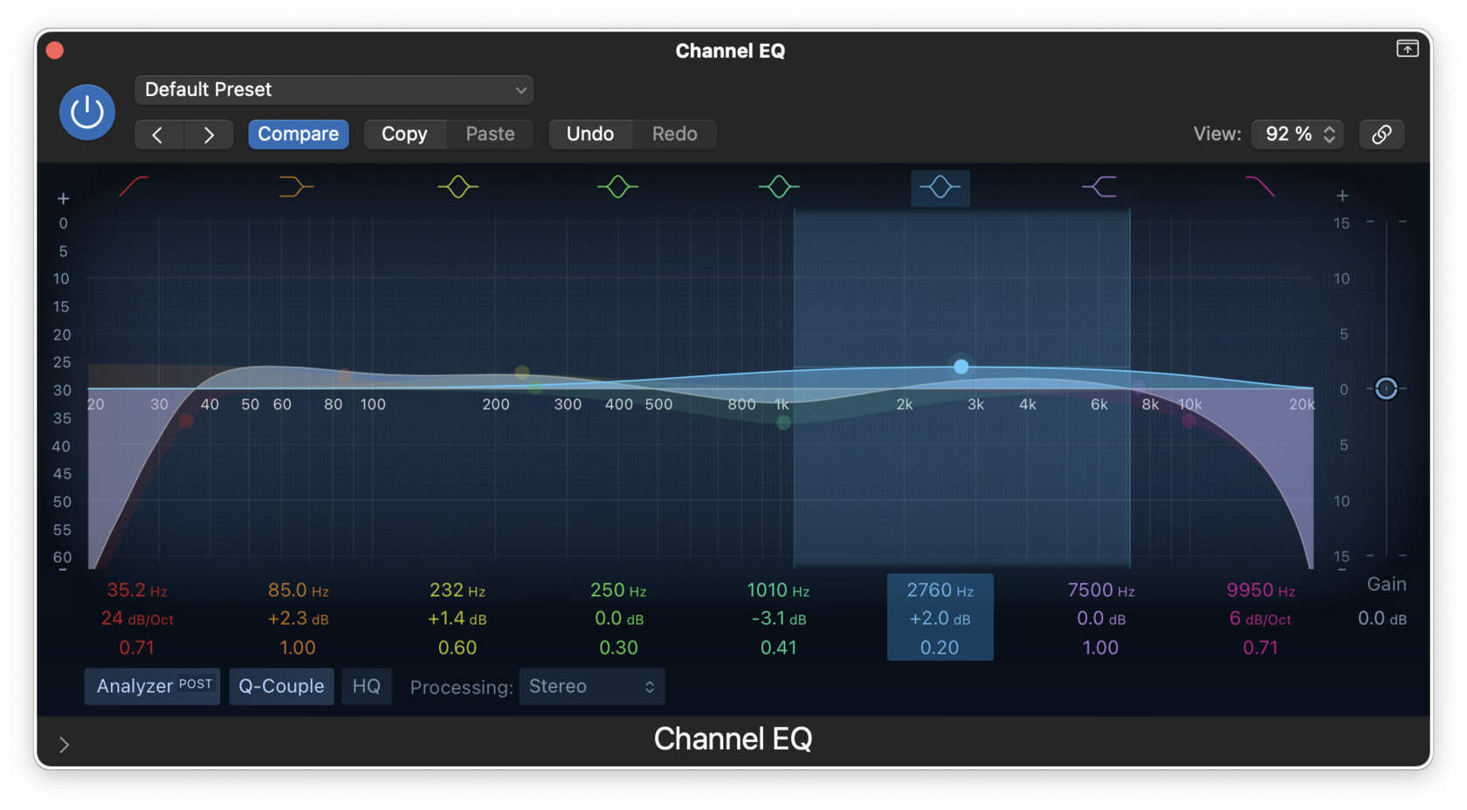The image size is (1467, 810).
Task: Expand the disclosure arrow at bottom left
Action: pyautogui.click(x=64, y=745)
